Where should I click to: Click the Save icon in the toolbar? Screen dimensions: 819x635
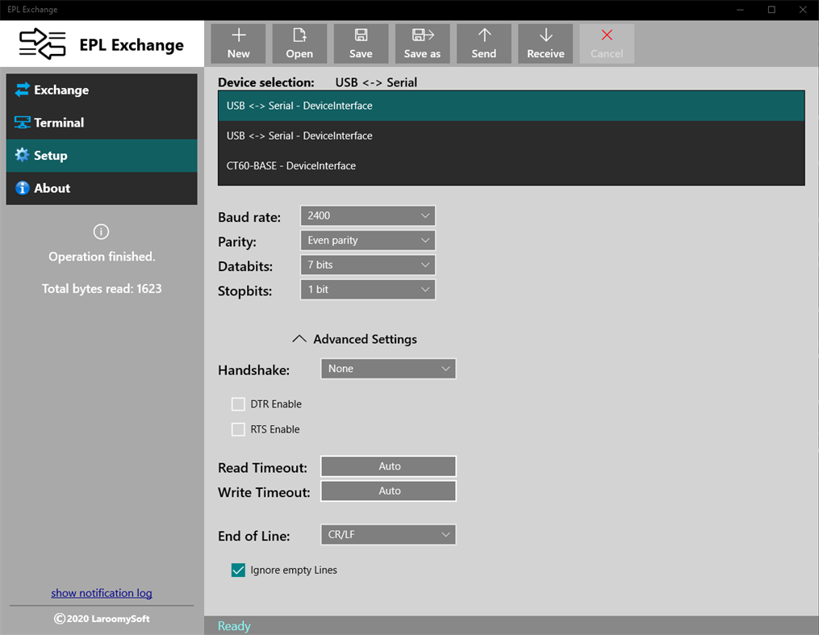361,43
